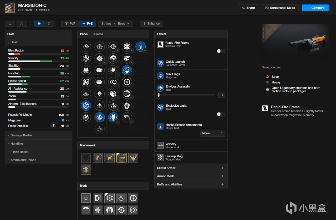Click the Quick Launch row in the Effects panel
336x220 pixels.
(191, 63)
